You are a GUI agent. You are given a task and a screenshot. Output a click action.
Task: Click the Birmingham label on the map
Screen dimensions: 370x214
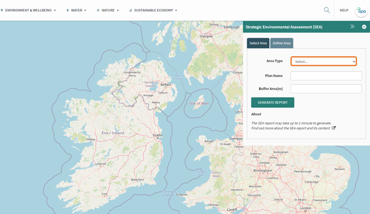coord(263,170)
